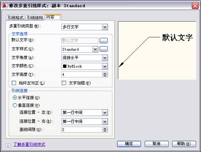Open 多重引线类型 dropdown

(105, 27)
